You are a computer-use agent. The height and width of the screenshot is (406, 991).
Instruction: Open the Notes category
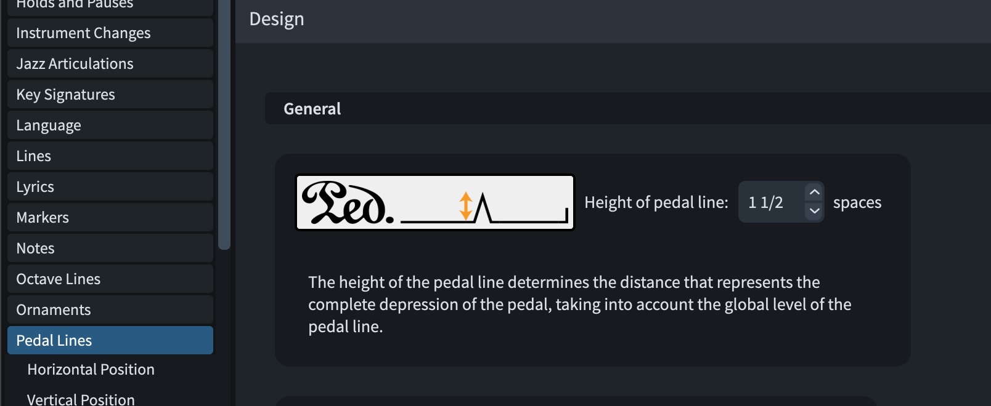(x=110, y=248)
